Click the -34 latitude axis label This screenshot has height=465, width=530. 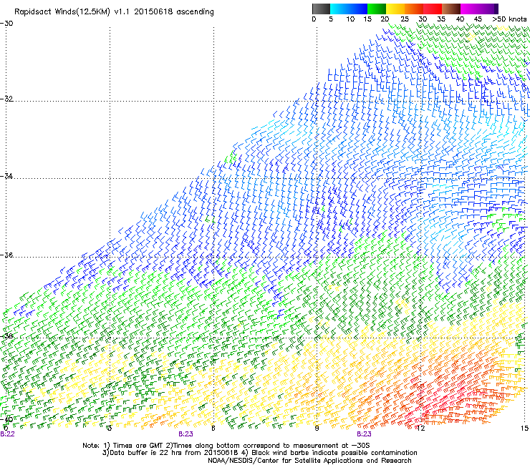[x=6, y=176]
